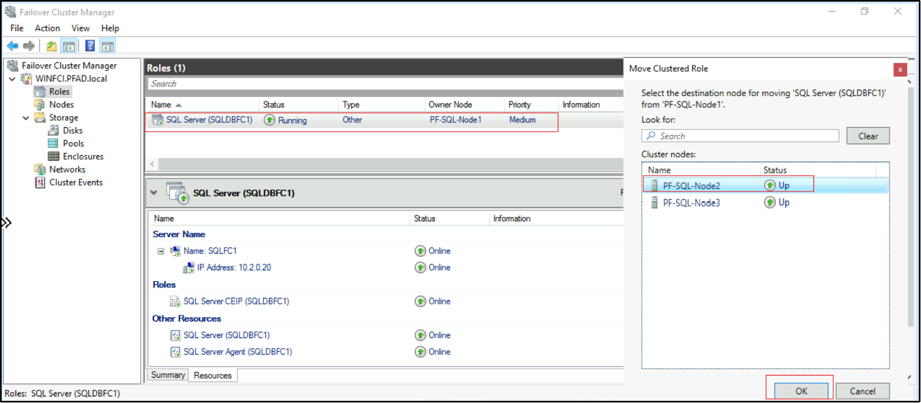Select Storage in the console tree
Screen dimensions: 921x403
coord(63,118)
